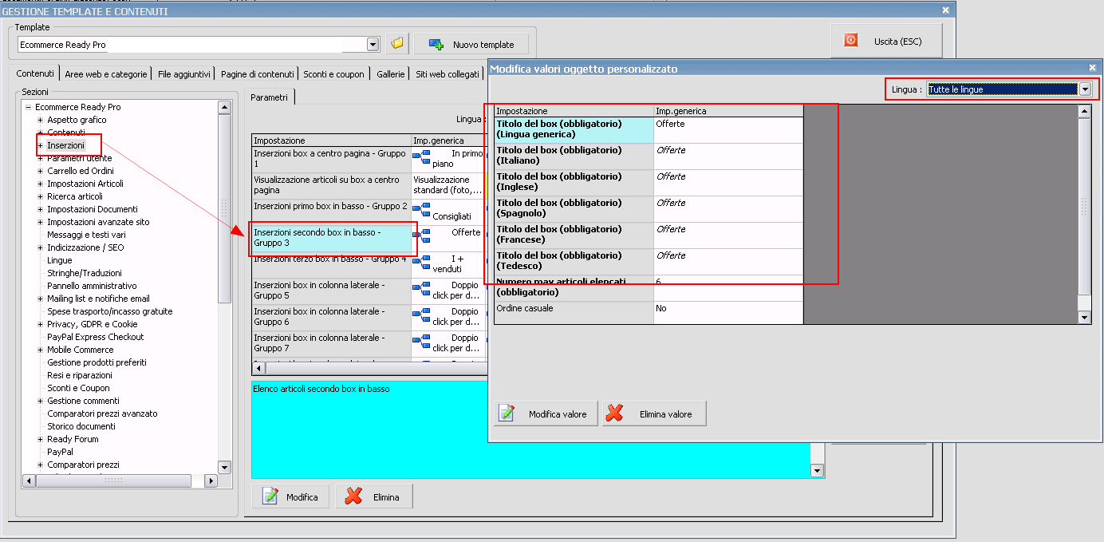This screenshot has width=1104, height=542.
Task: Select Titolo del box (Lingua generica) row
Action: (649, 130)
